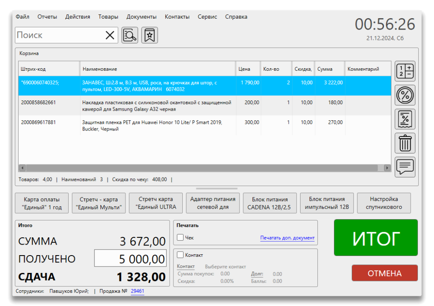Open the Товары menu
The height and width of the screenshot is (306, 434).
pyautogui.click(x=108, y=17)
